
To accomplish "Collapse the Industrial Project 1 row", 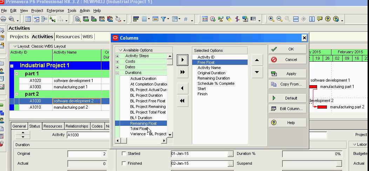I will (12, 66).
